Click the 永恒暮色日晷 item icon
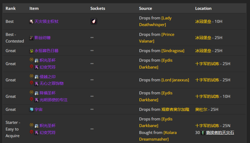Image resolution: width=250 pixels, height=143 pixels. coord(31,51)
